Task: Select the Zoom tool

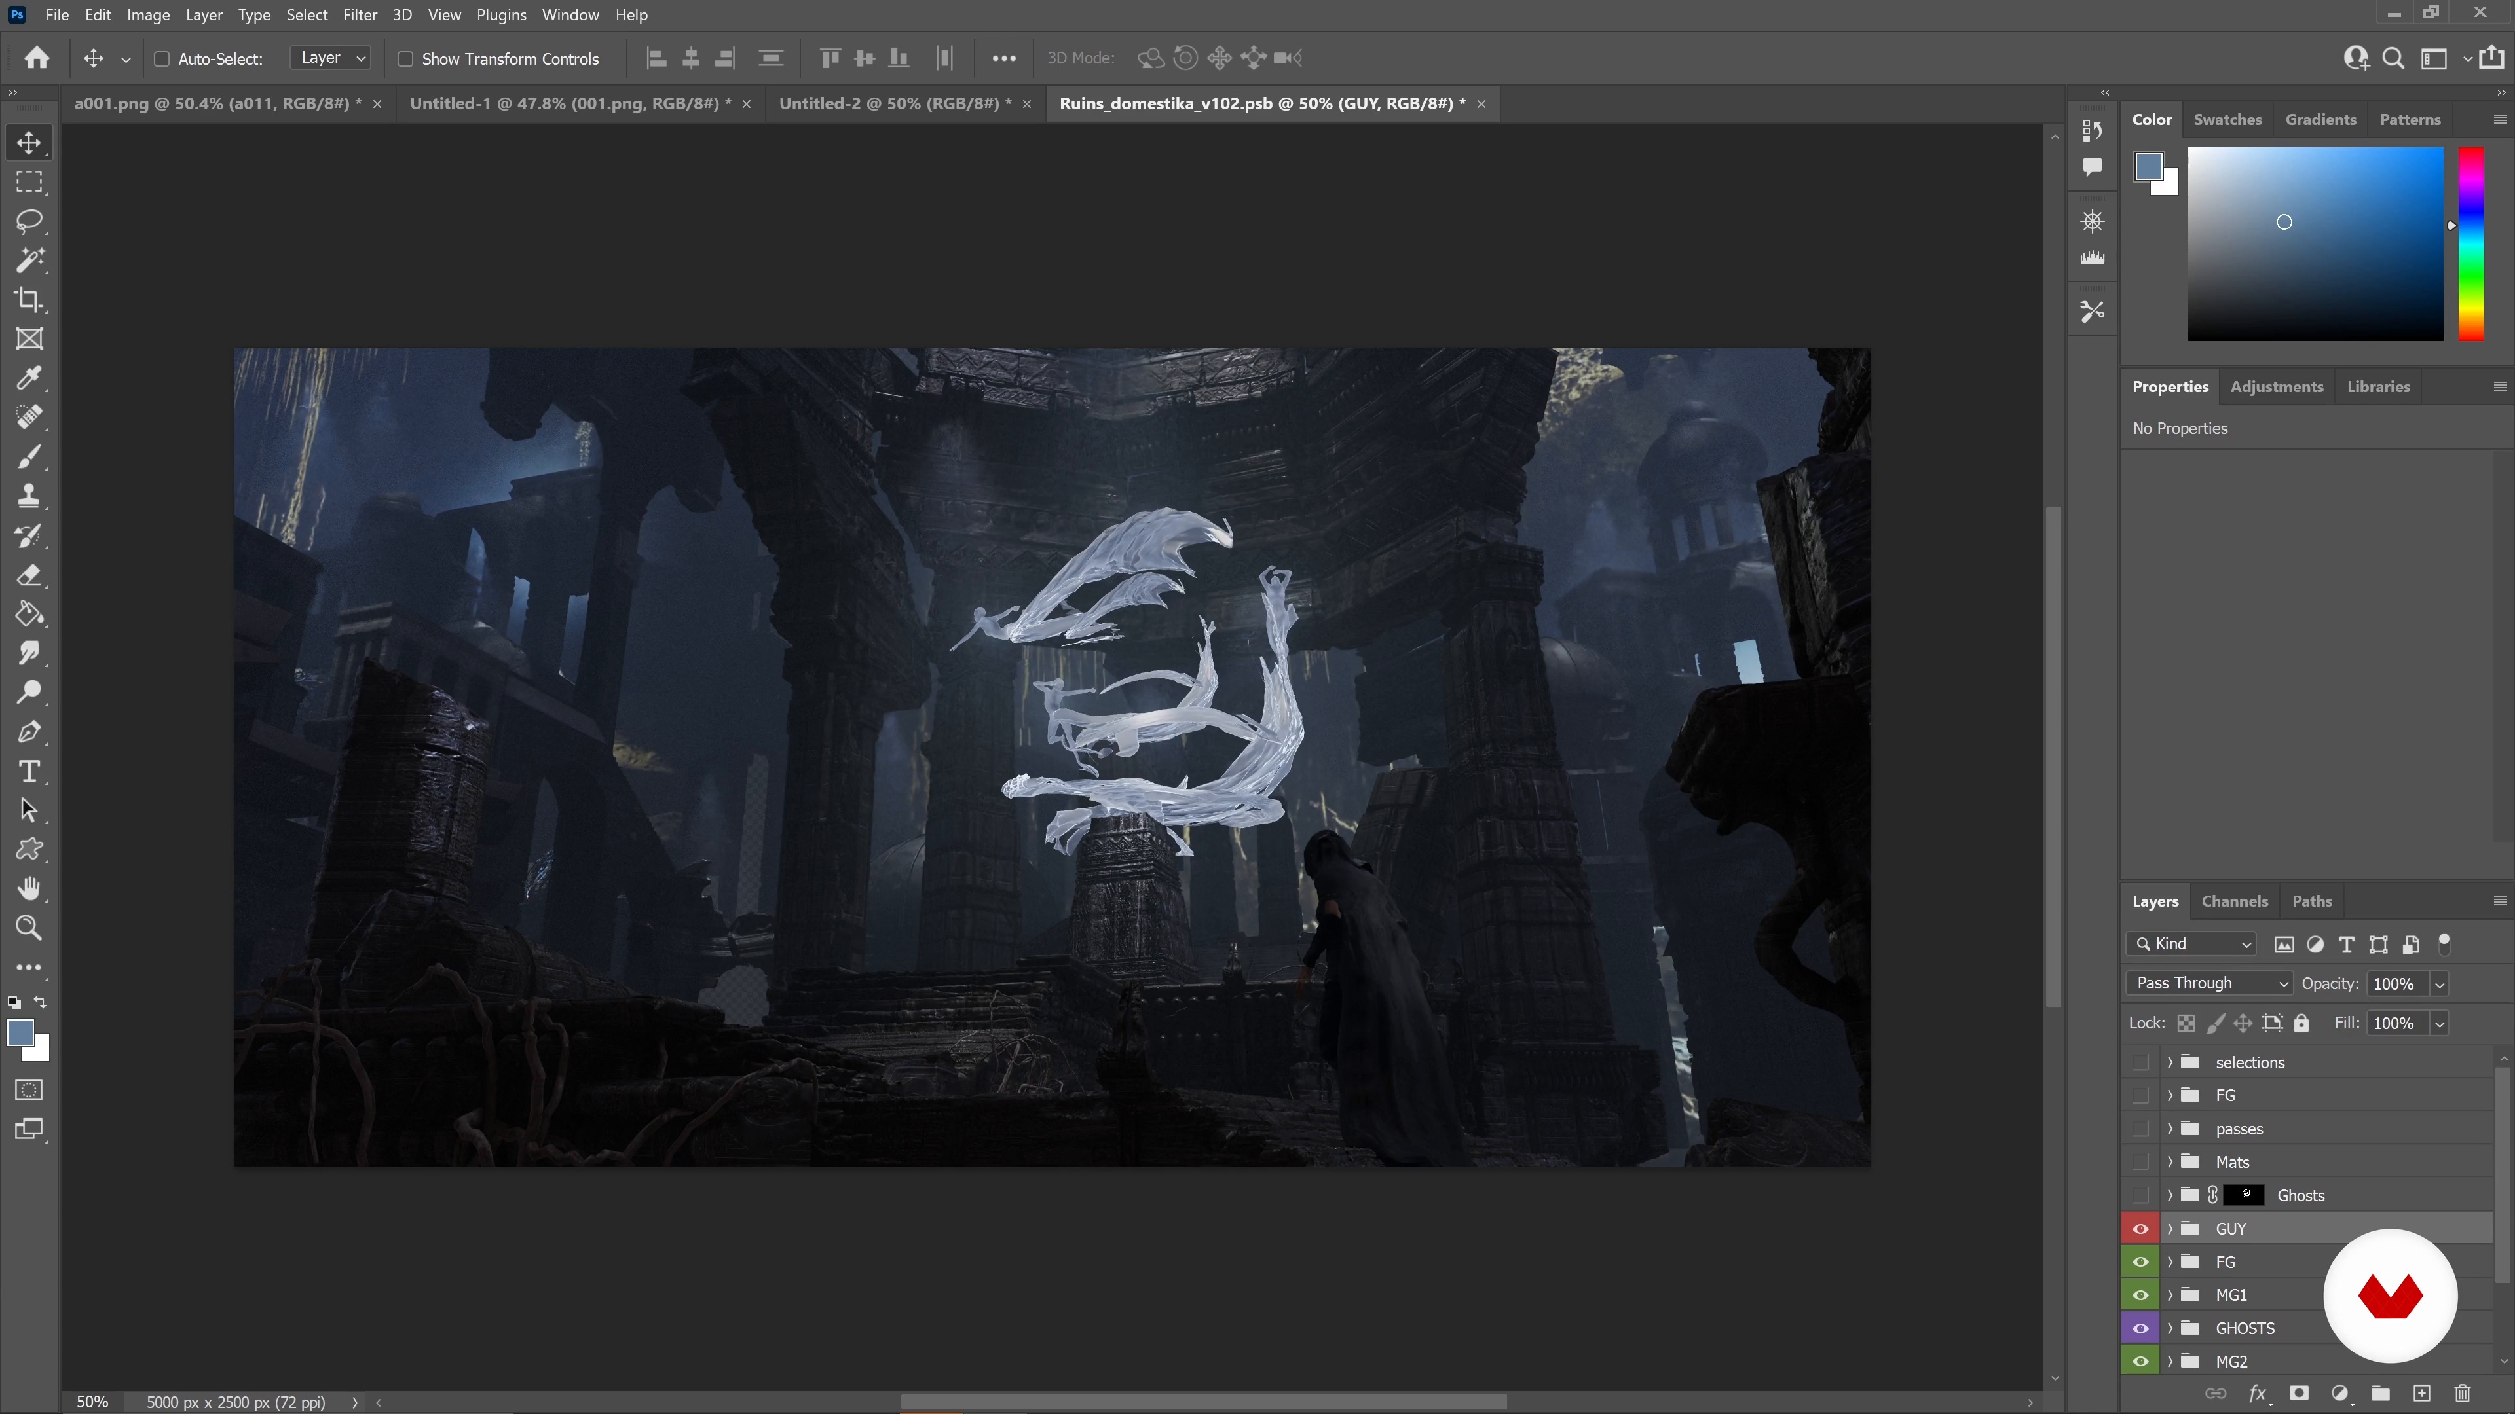Action: 29,928
